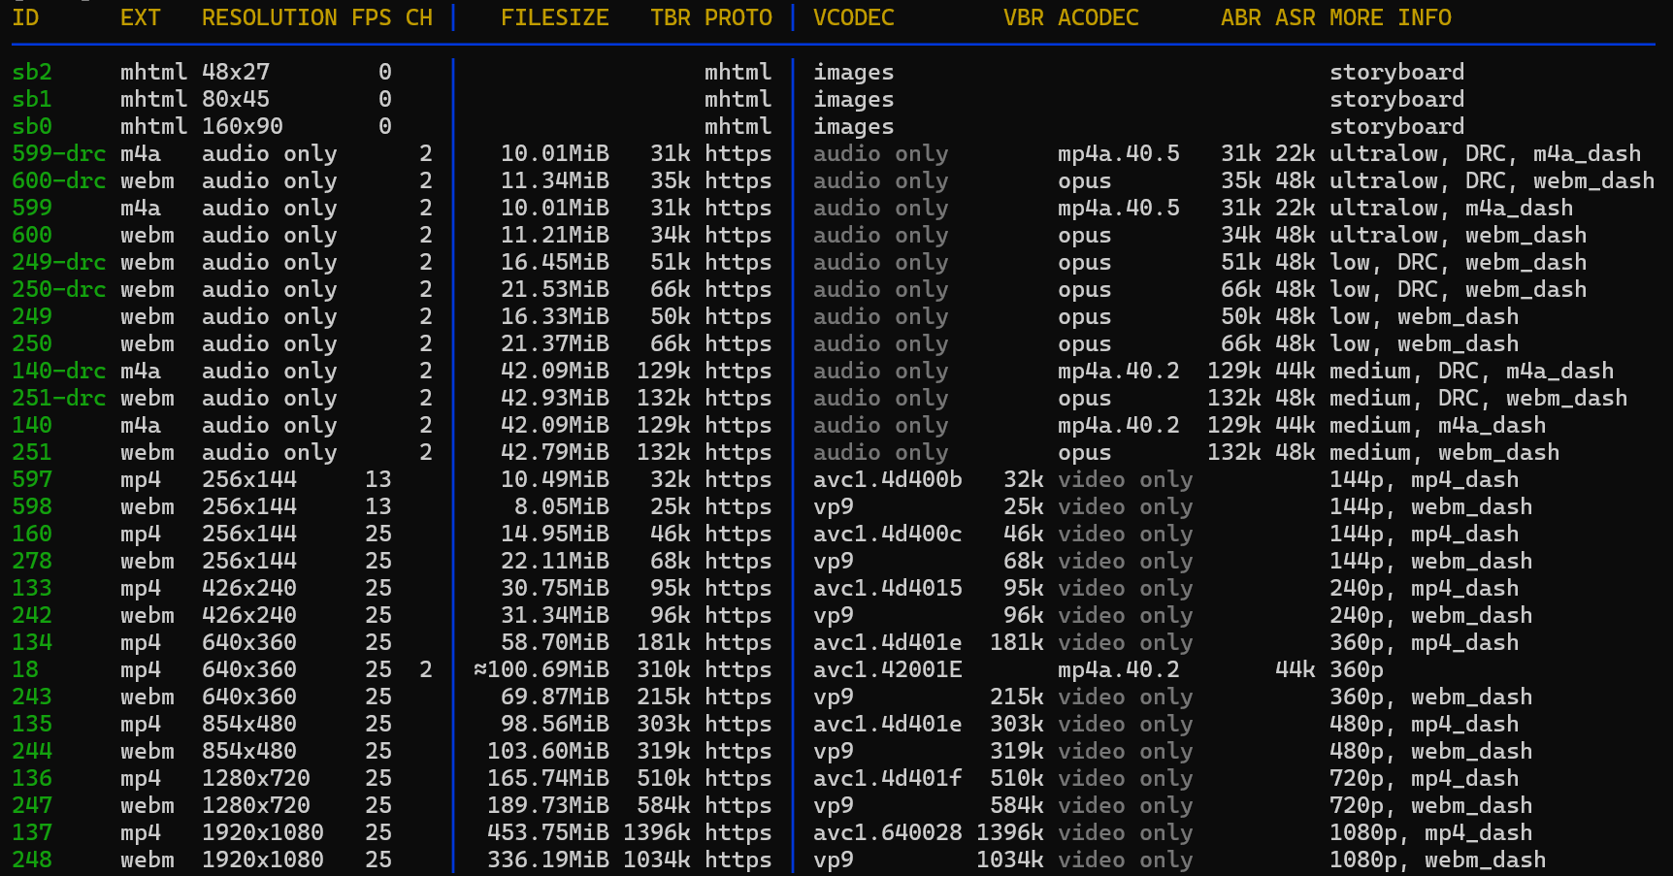Select format ID 598

(x=32, y=506)
